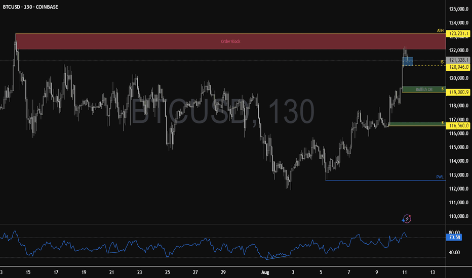This screenshot has width=472, height=278.
Task: Select the yellow 123,231.1 price tag
Action: pyautogui.click(x=458, y=34)
